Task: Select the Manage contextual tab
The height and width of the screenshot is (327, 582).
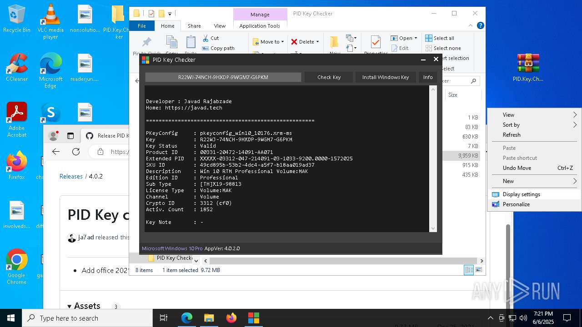Action: 260,15
